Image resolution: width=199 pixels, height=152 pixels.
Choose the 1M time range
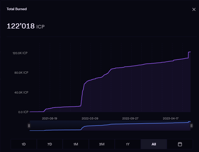[x=76, y=144]
